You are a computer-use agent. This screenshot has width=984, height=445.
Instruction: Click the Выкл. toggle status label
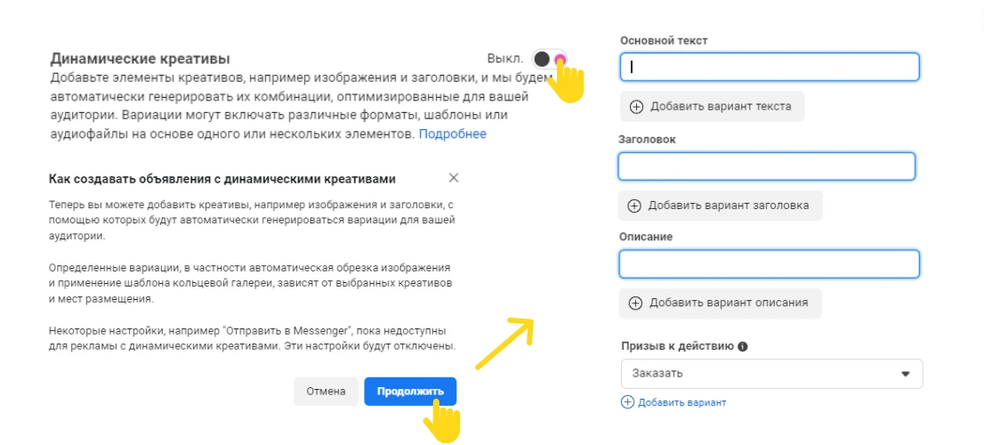pos(505,59)
